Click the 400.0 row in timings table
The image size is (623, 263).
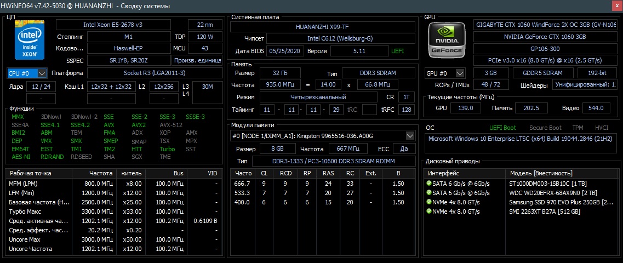[x=323, y=202]
